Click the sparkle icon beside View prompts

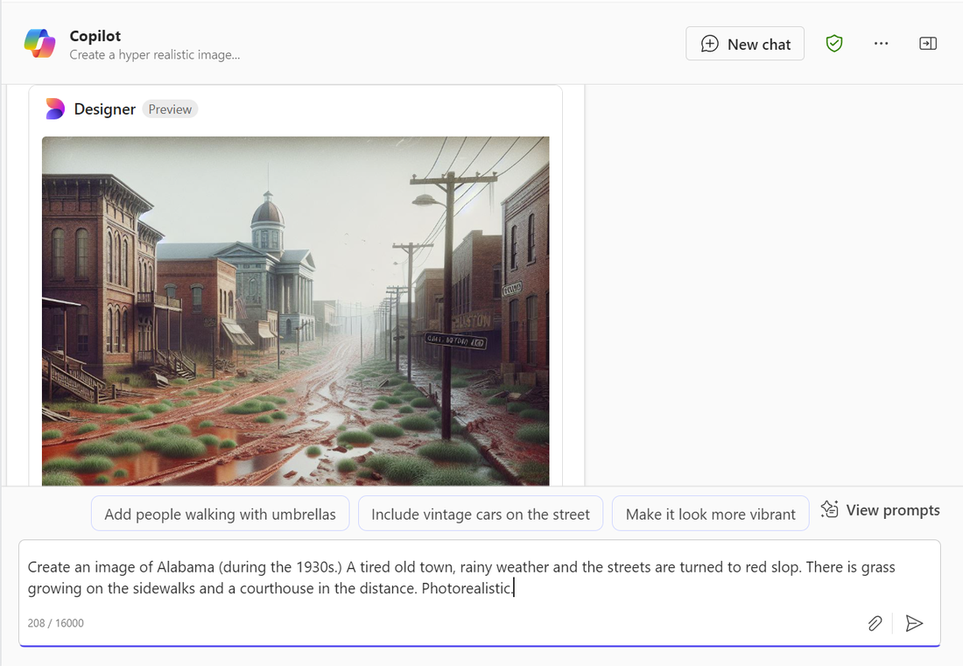829,509
